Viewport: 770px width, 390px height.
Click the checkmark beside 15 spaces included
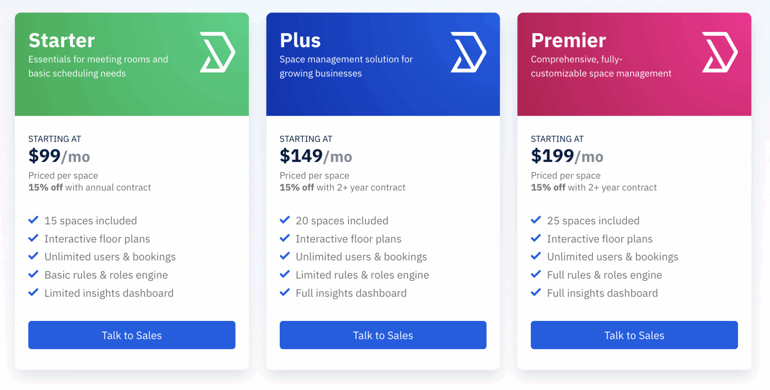point(34,220)
